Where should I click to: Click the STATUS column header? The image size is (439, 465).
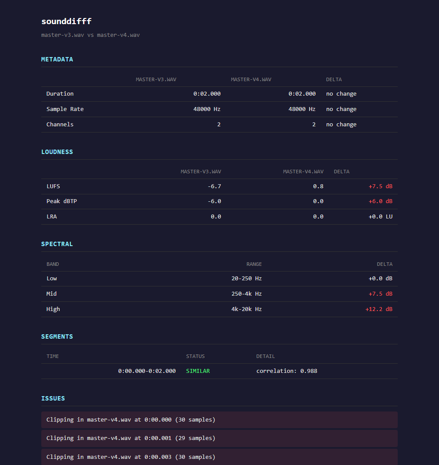pyautogui.click(x=195, y=357)
